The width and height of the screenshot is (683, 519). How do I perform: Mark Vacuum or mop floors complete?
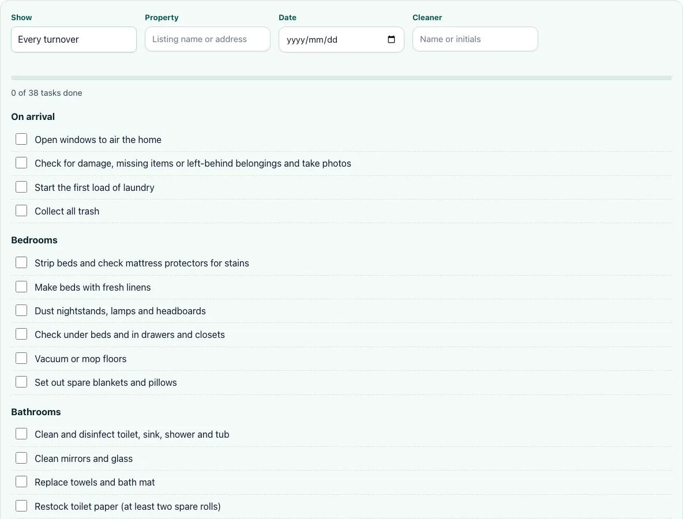click(x=21, y=358)
